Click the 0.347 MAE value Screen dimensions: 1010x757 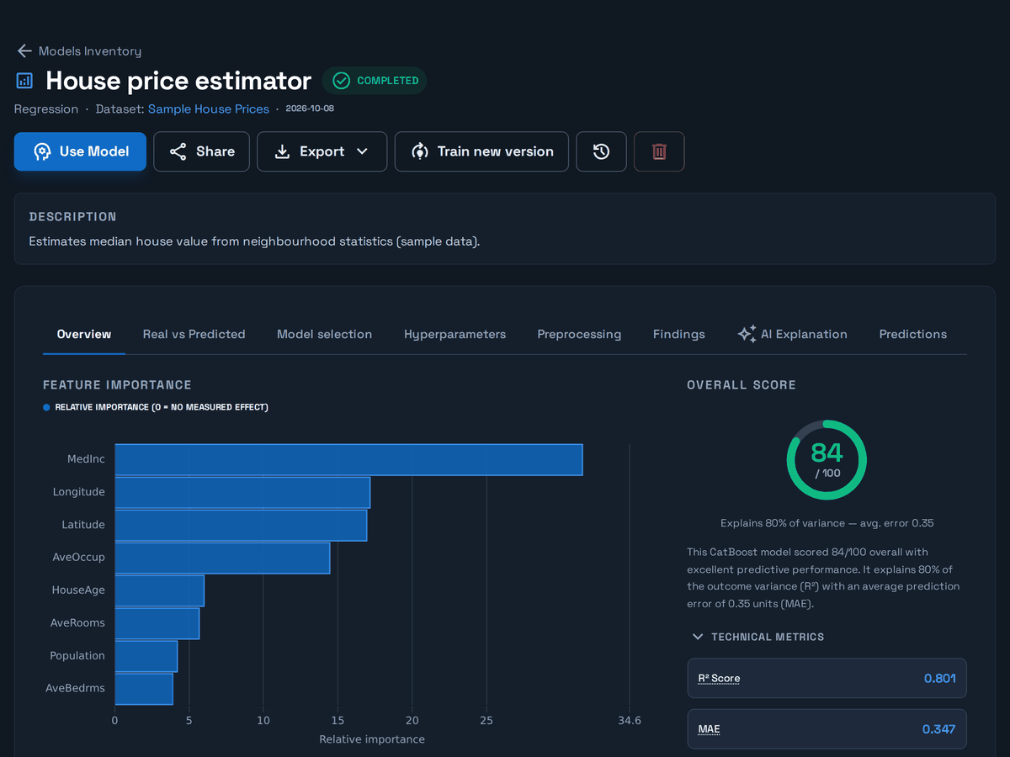click(x=938, y=729)
